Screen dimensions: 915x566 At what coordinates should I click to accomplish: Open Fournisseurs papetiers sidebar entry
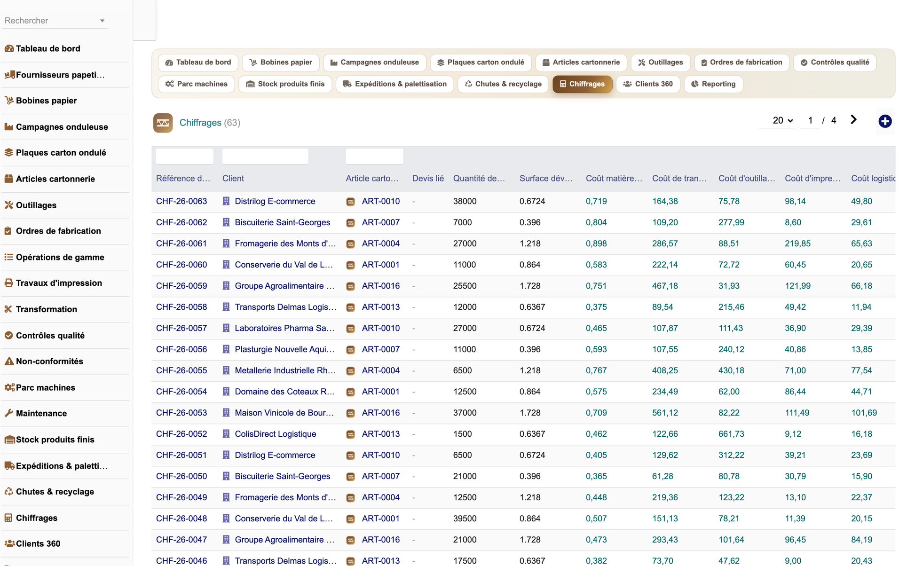pyautogui.click(x=65, y=75)
